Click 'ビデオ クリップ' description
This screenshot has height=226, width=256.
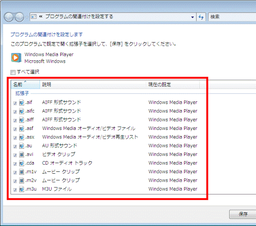click(x=59, y=154)
